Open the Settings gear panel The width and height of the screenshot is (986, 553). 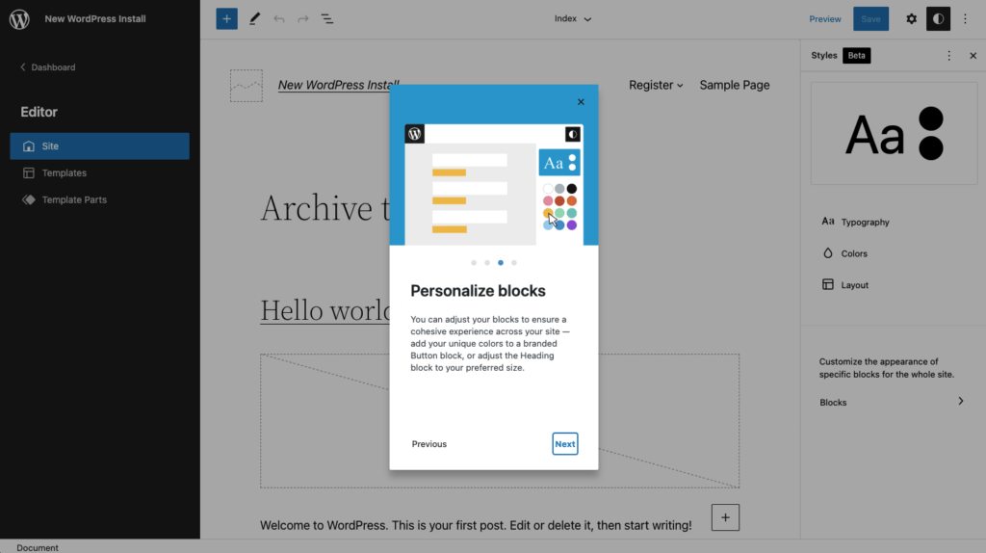(911, 19)
